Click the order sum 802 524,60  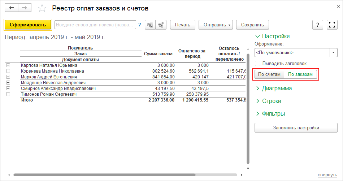164,71
